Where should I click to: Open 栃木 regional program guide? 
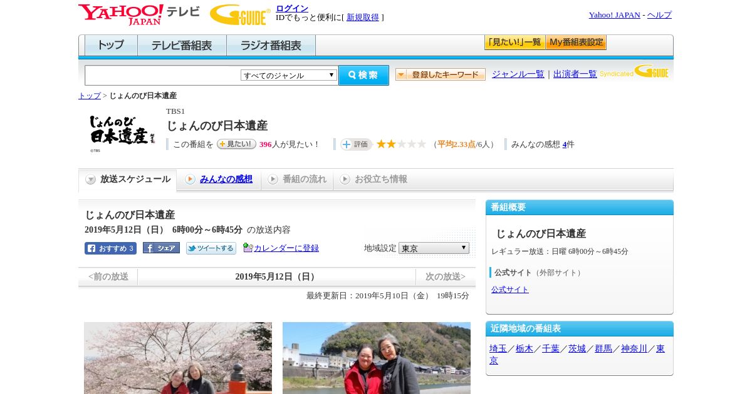(x=525, y=349)
